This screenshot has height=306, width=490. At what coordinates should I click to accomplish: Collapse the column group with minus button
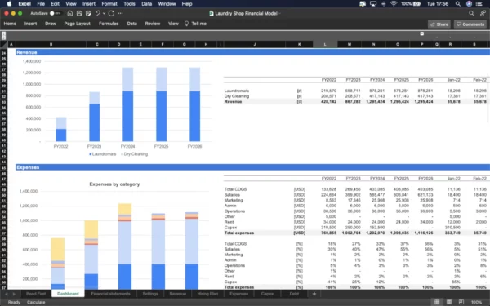tap(422, 33)
